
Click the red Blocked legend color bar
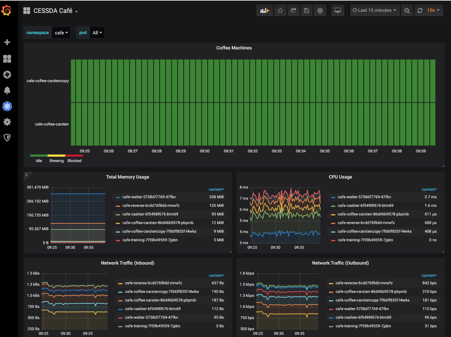coord(74,156)
